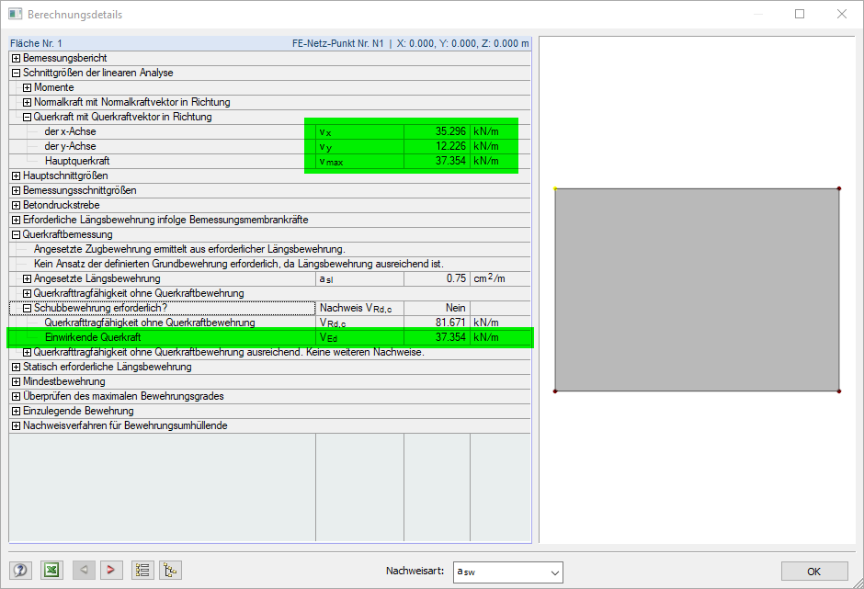
Task: Expand the Hauptschnittgrößen section
Action: click(x=16, y=176)
